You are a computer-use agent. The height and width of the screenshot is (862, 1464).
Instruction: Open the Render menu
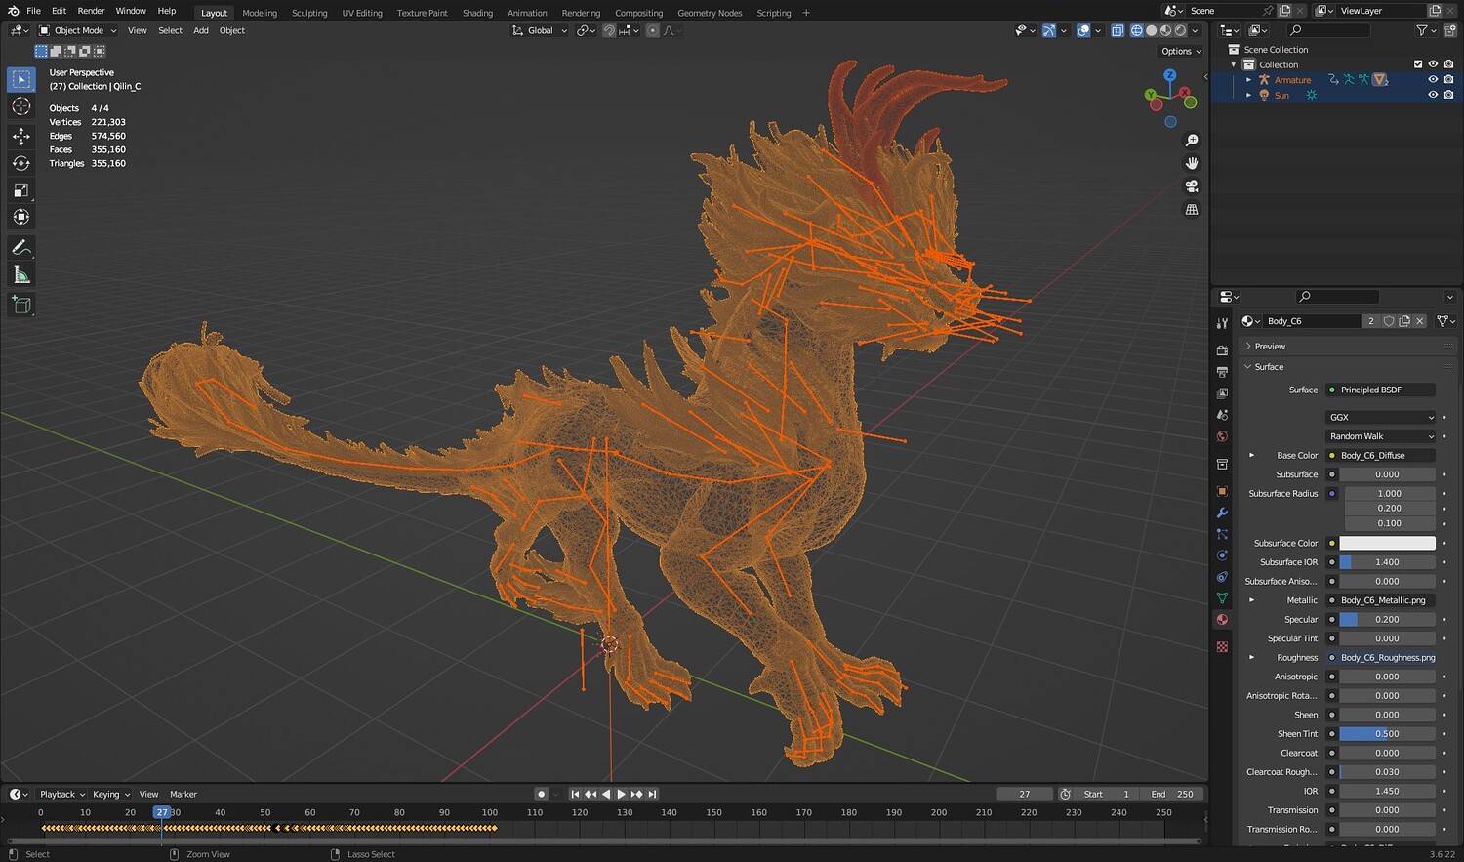pos(91,11)
